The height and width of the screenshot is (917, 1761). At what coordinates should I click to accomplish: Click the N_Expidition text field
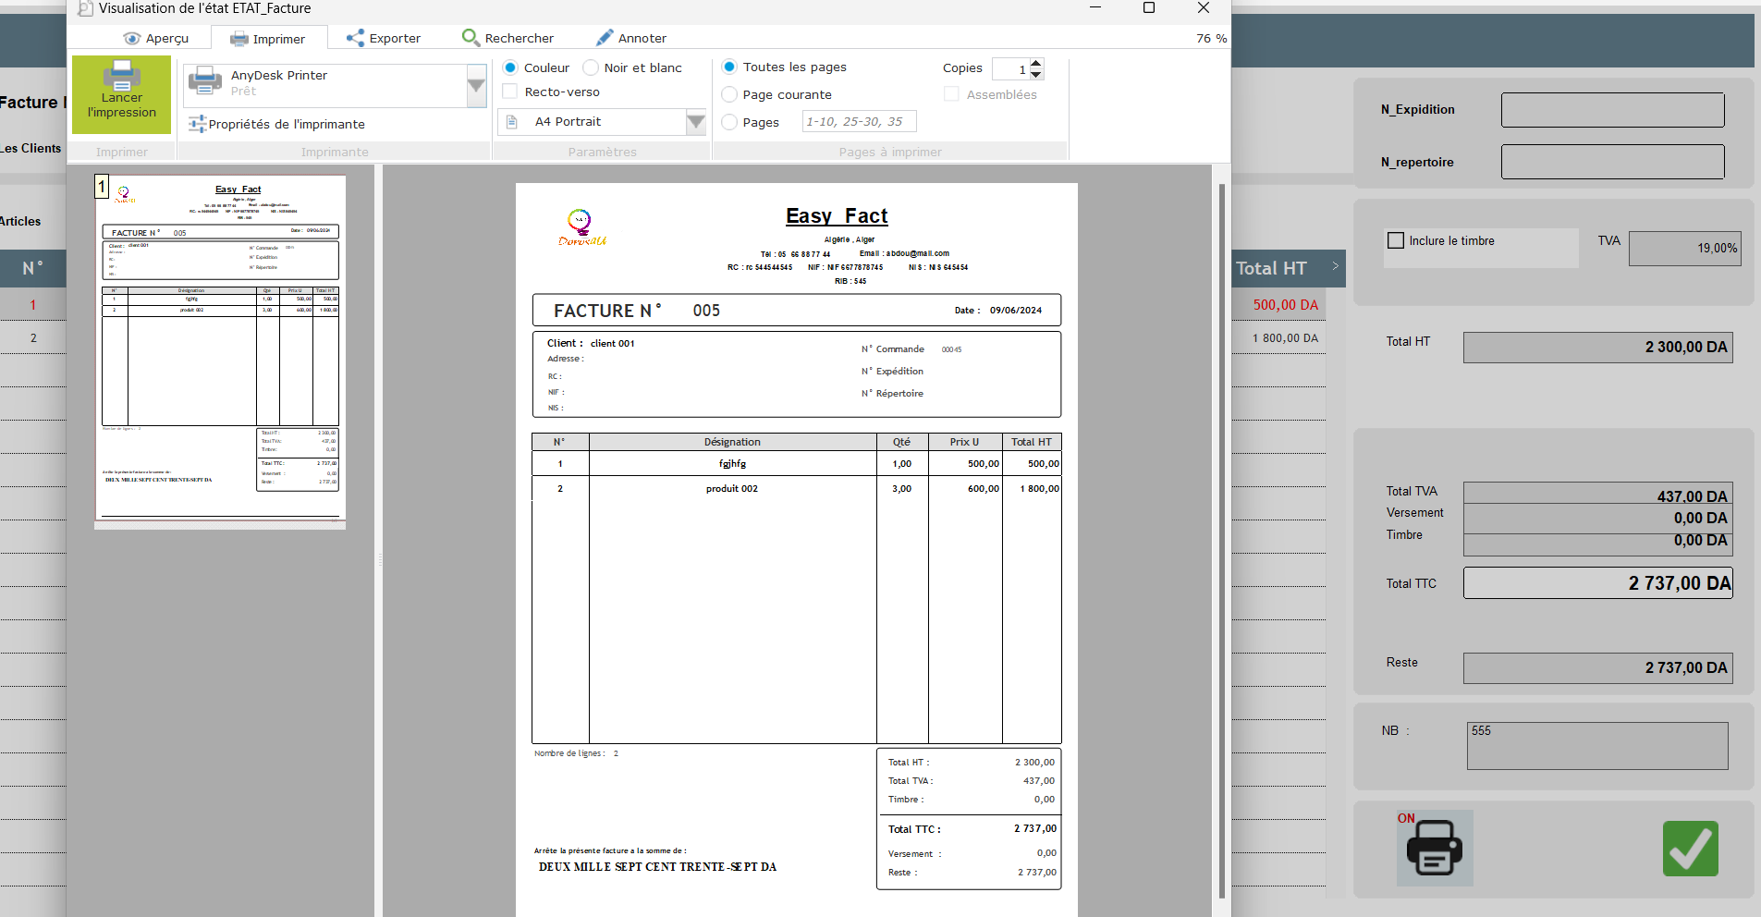(x=1612, y=110)
